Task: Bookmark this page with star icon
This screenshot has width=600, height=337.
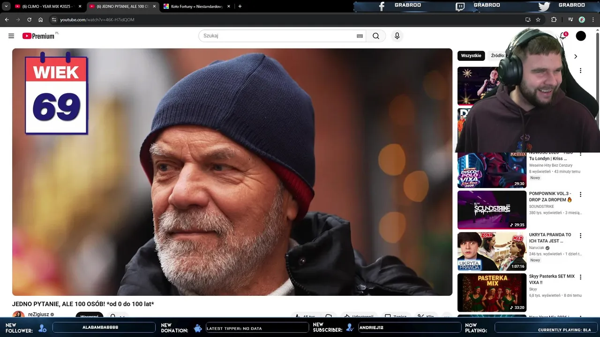Action: point(538,20)
